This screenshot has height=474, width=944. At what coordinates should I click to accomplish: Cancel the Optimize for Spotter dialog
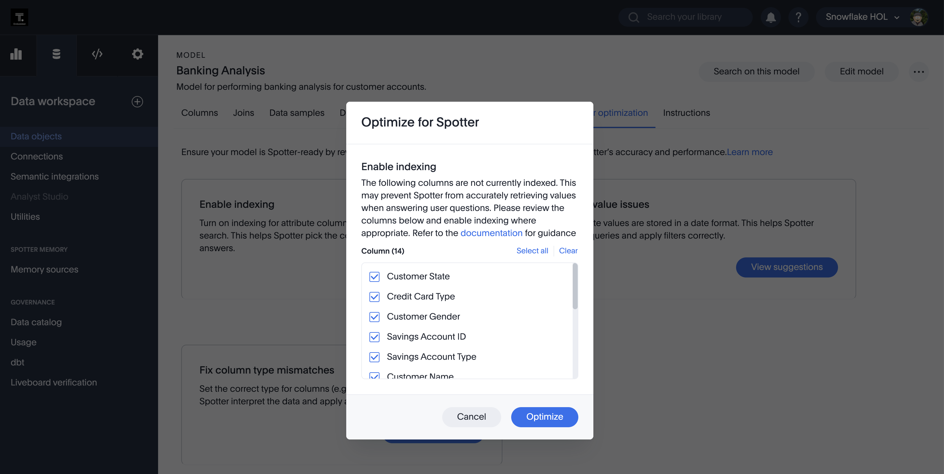(x=471, y=417)
